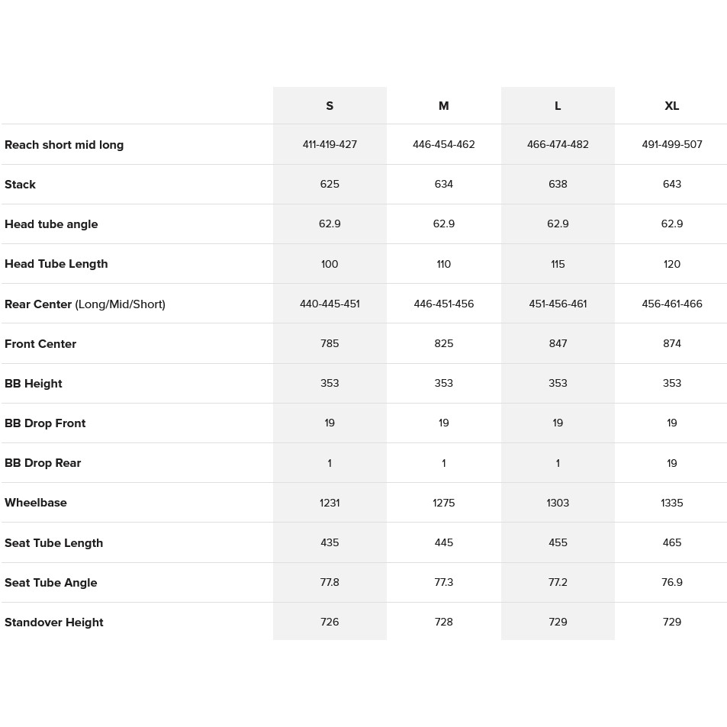Click the 77.8 seat tube angle value
Viewport: 727px width, 727px height.
pos(330,582)
